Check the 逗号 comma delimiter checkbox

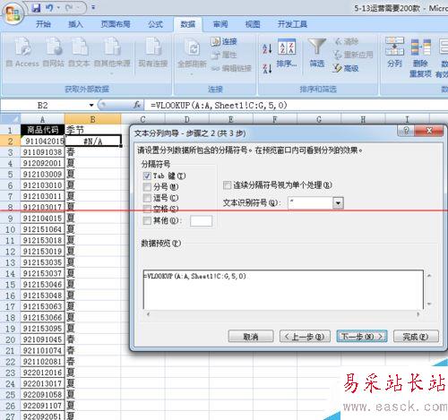(147, 198)
